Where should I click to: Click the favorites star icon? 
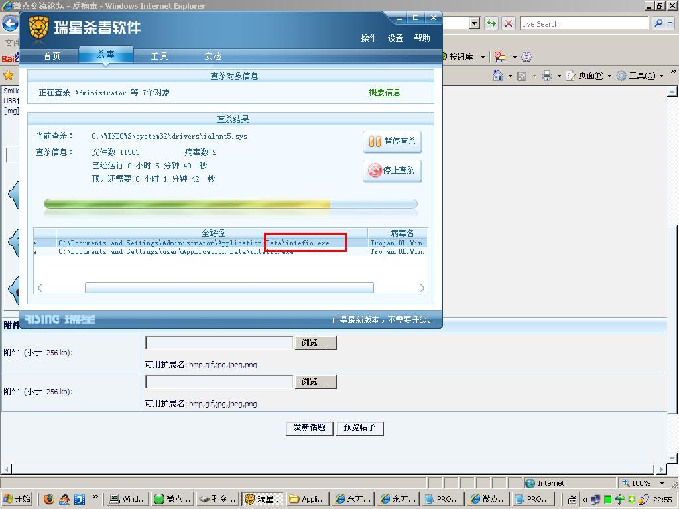(x=8, y=75)
